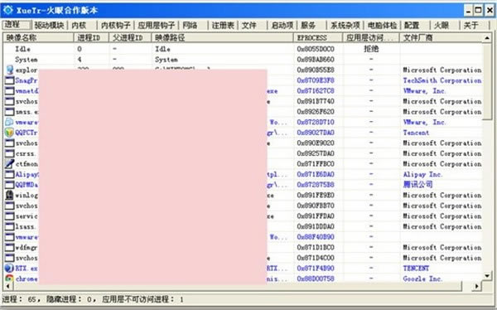Open the 驱动模块 tab
Screen dimensions: 497x310
click(49, 25)
